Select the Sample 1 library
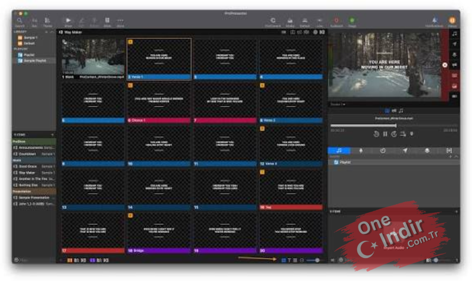 tap(34, 38)
